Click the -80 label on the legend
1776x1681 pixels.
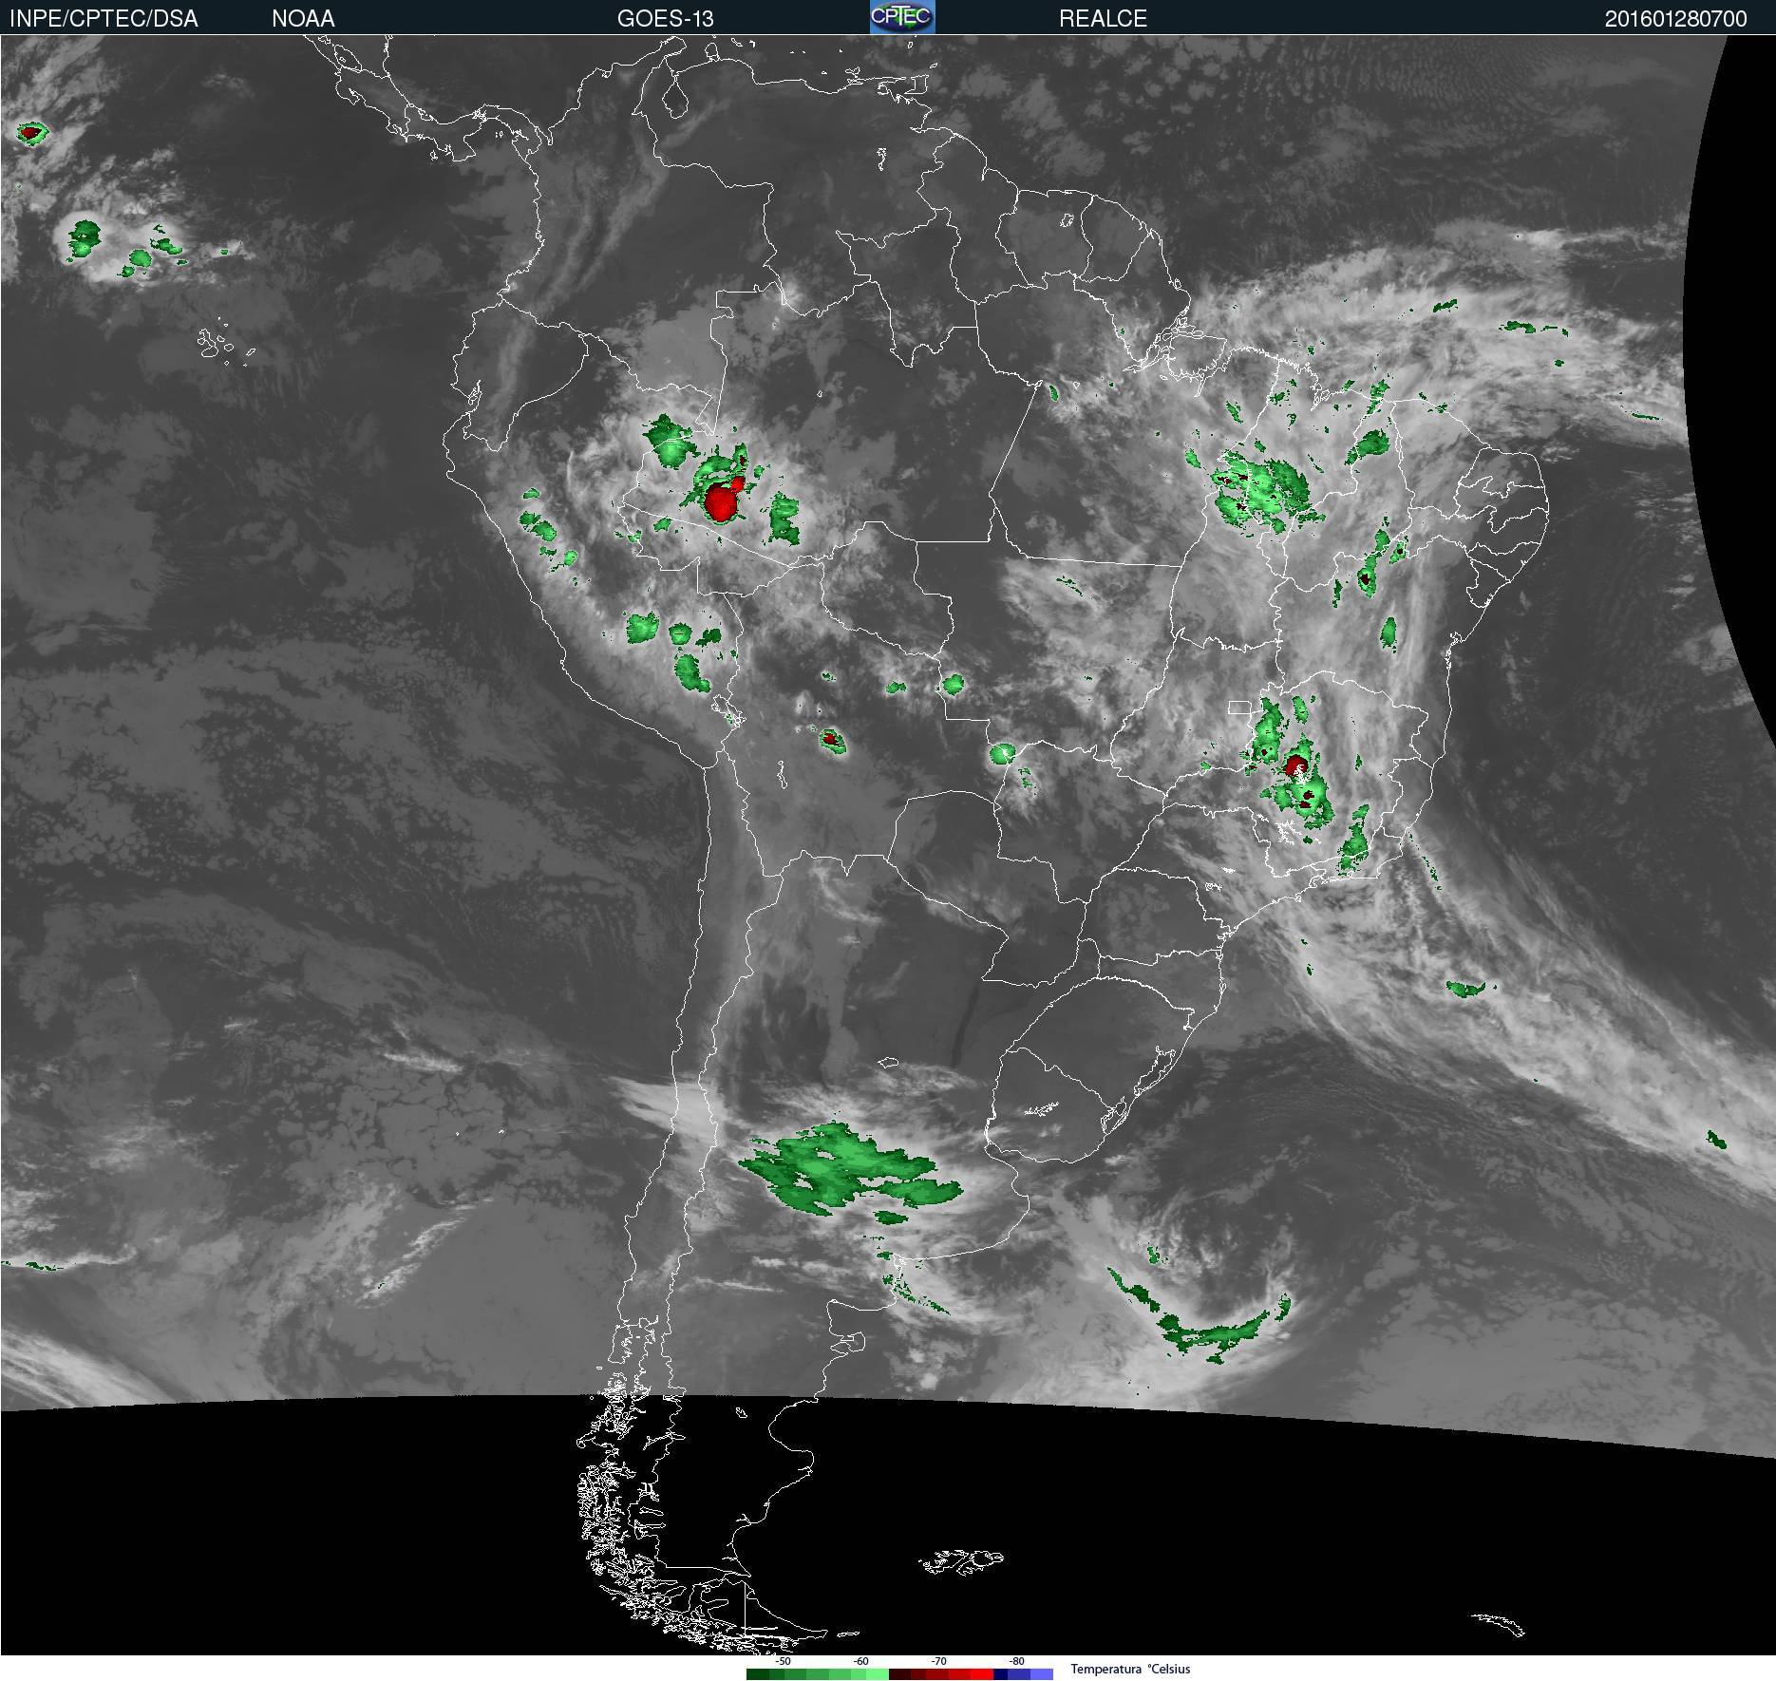[1017, 1661]
